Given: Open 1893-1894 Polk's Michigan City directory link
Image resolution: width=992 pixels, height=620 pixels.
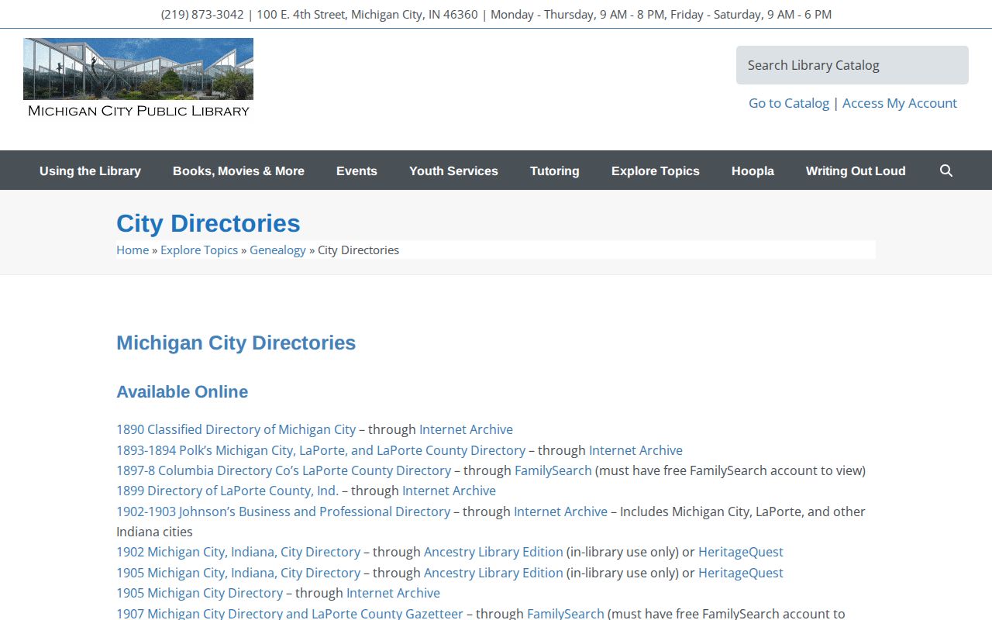Looking at the screenshot, I should pos(321,450).
